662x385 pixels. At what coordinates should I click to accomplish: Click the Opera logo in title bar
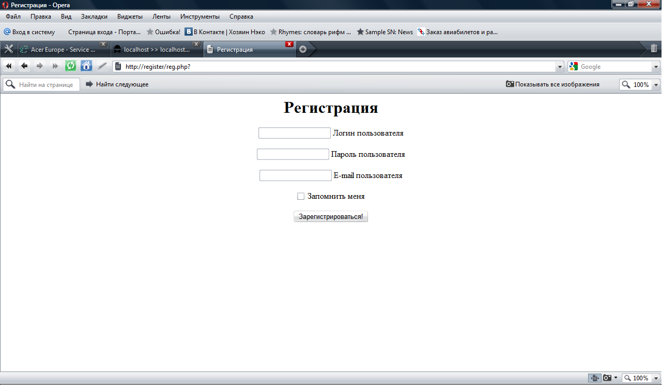click(5, 5)
